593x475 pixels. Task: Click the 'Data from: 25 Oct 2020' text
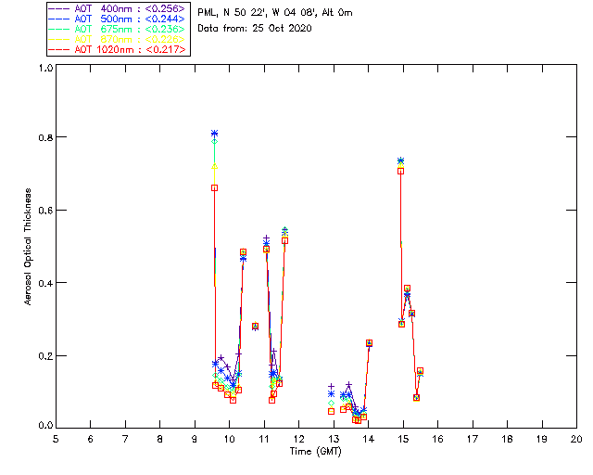(x=255, y=28)
